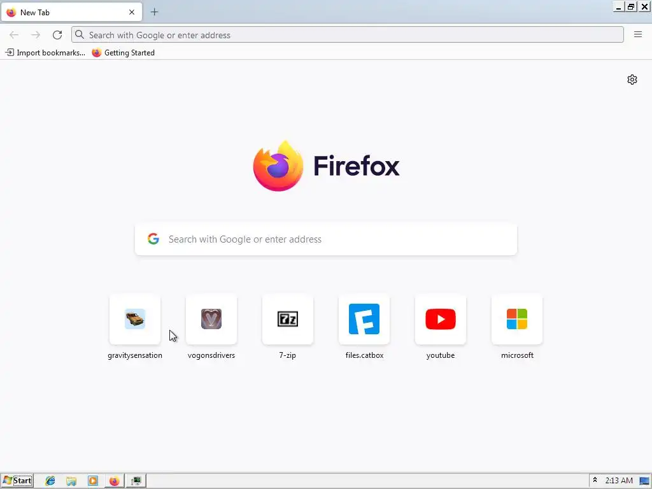Restore down the Firefox window
Screen dimensions: 652x489
click(631, 6)
